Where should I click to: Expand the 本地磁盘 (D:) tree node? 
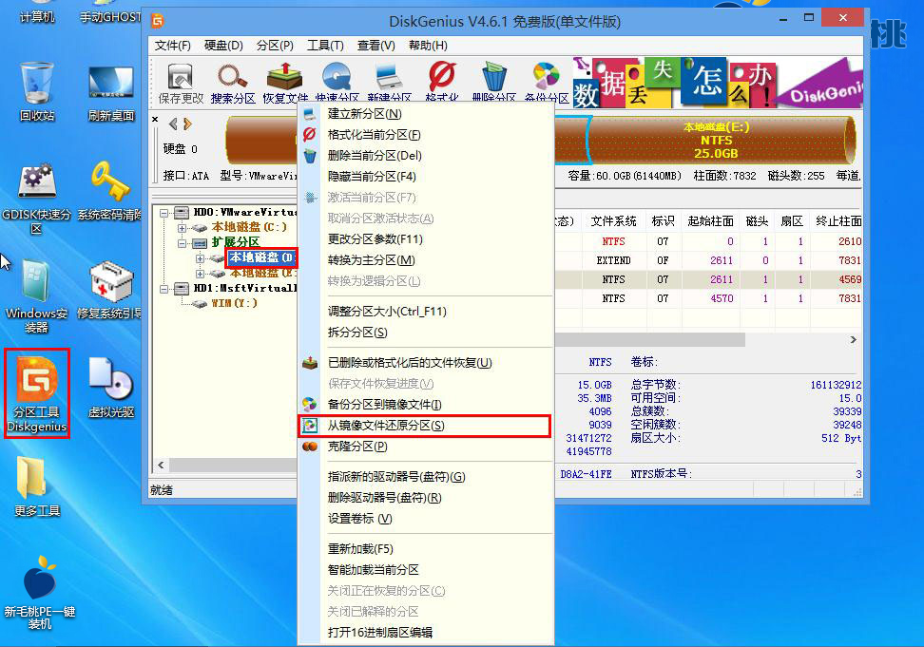click(x=201, y=258)
